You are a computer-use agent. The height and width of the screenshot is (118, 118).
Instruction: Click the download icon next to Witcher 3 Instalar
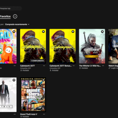click(x=80, y=68)
